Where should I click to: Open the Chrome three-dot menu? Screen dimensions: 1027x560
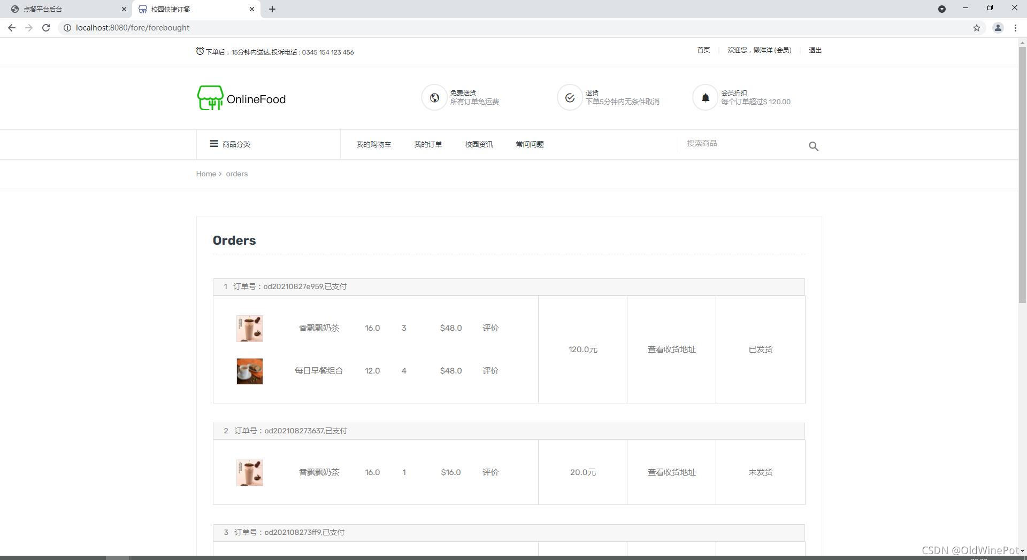click(x=1015, y=28)
